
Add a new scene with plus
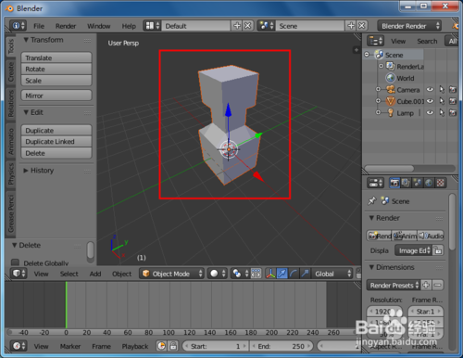tap(351, 26)
